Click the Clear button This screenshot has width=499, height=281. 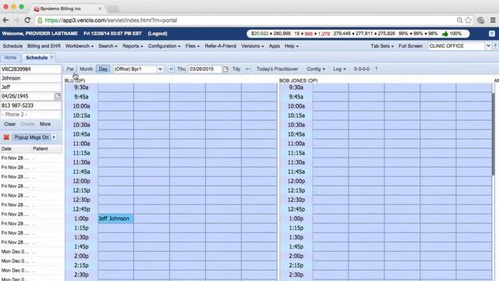click(9, 124)
